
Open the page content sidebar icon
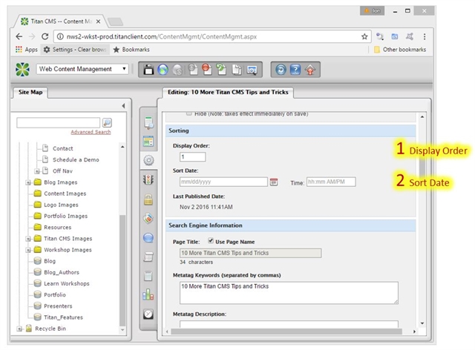[x=148, y=122]
